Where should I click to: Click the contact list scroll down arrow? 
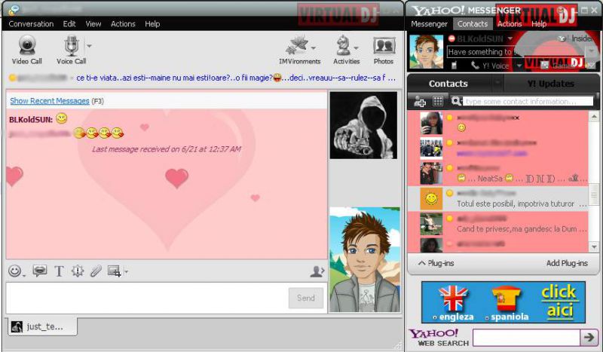tap(594, 246)
